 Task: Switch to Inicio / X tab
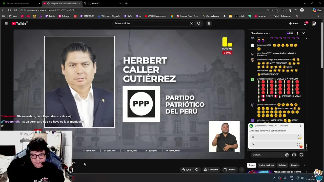tap(102, 3)
